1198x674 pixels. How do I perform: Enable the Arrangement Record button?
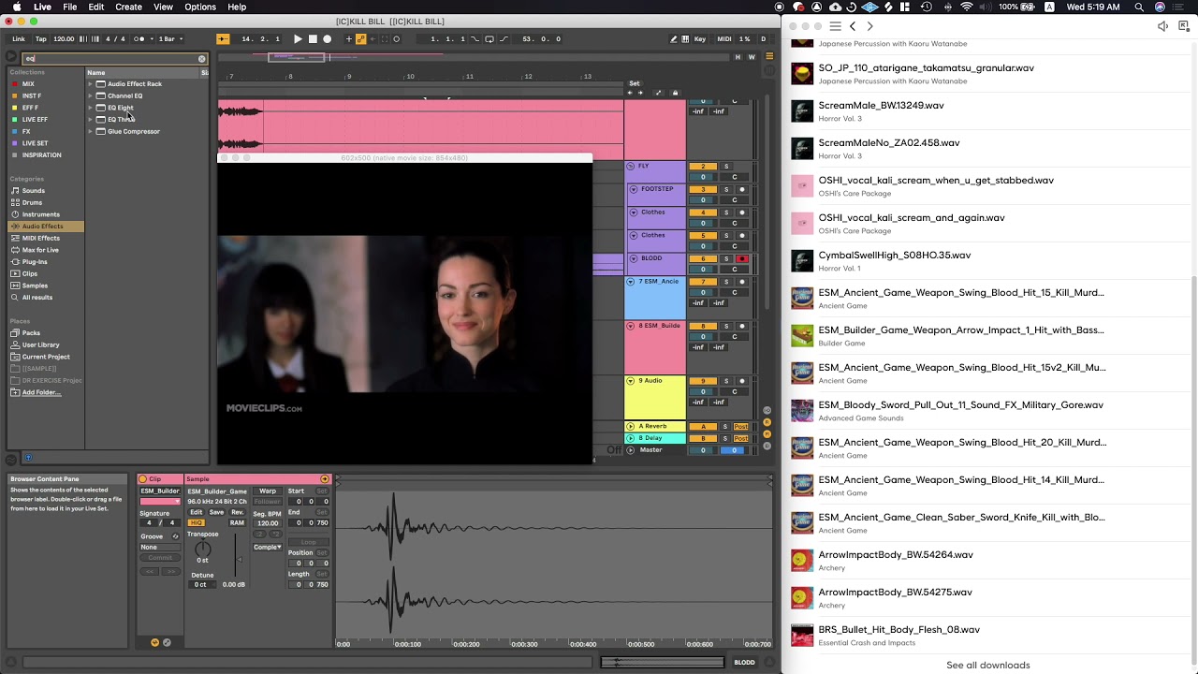(x=327, y=38)
